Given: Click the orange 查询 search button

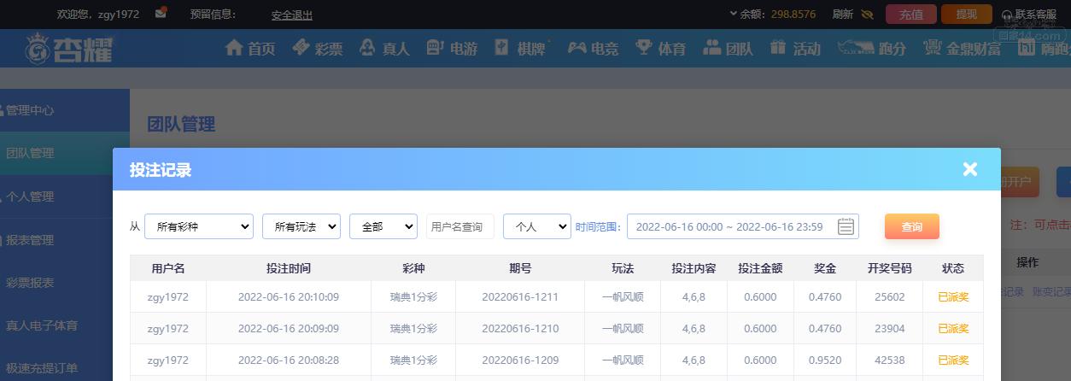Looking at the screenshot, I should click(x=912, y=226).
